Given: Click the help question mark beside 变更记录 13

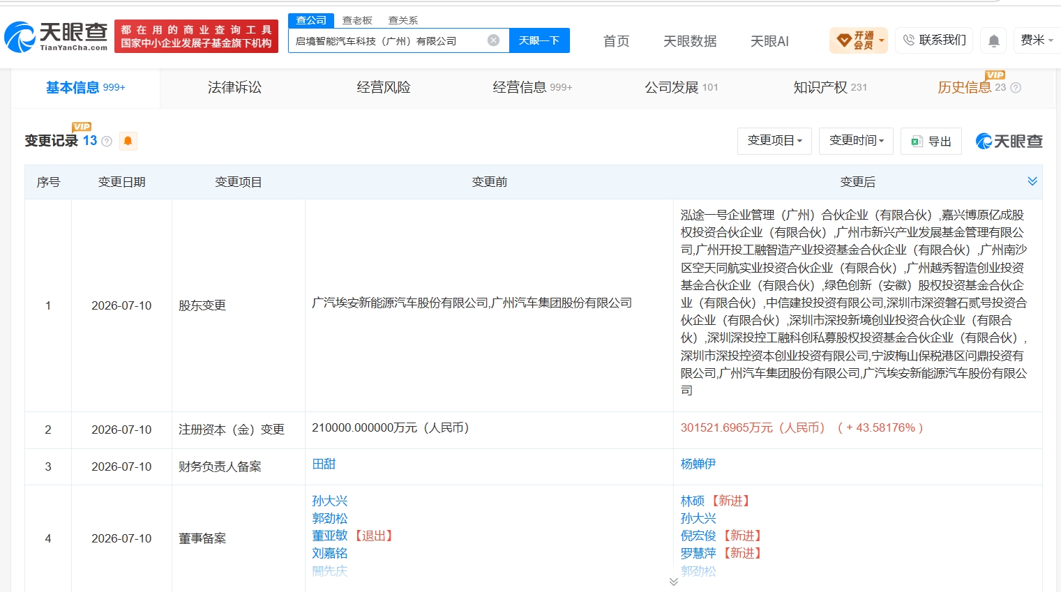Looking at the screenshot, I should [107, 142].
